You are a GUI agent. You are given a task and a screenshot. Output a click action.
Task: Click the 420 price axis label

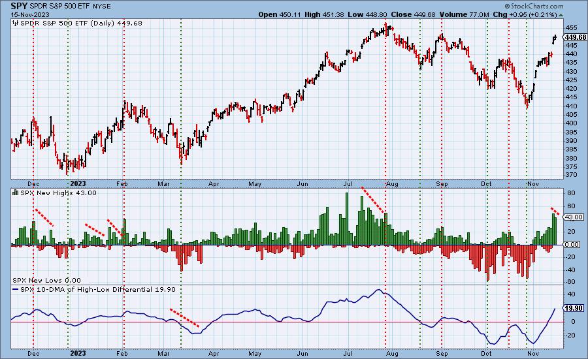click(571, 88)
